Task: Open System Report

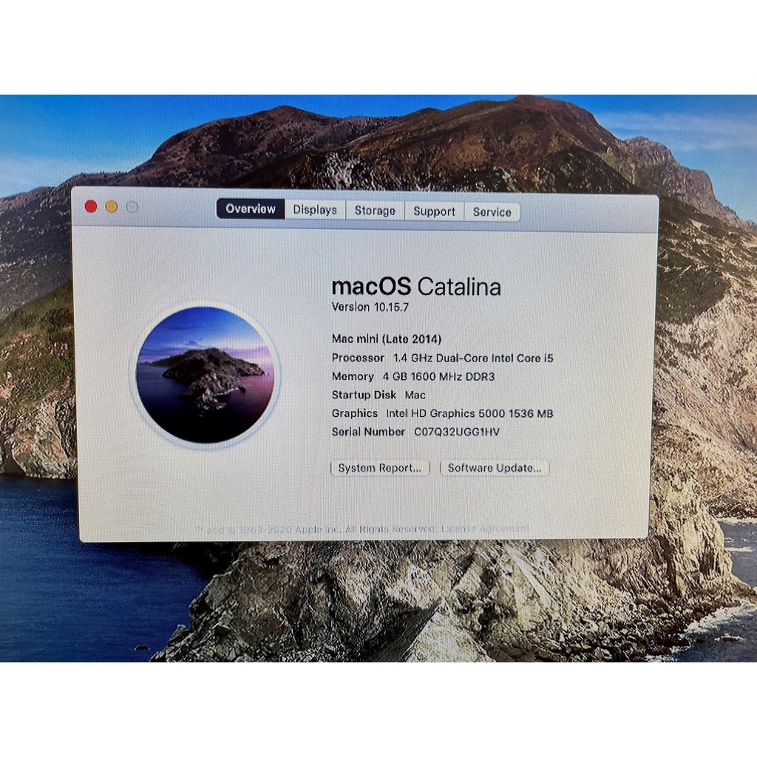Action: coord(379,468)
